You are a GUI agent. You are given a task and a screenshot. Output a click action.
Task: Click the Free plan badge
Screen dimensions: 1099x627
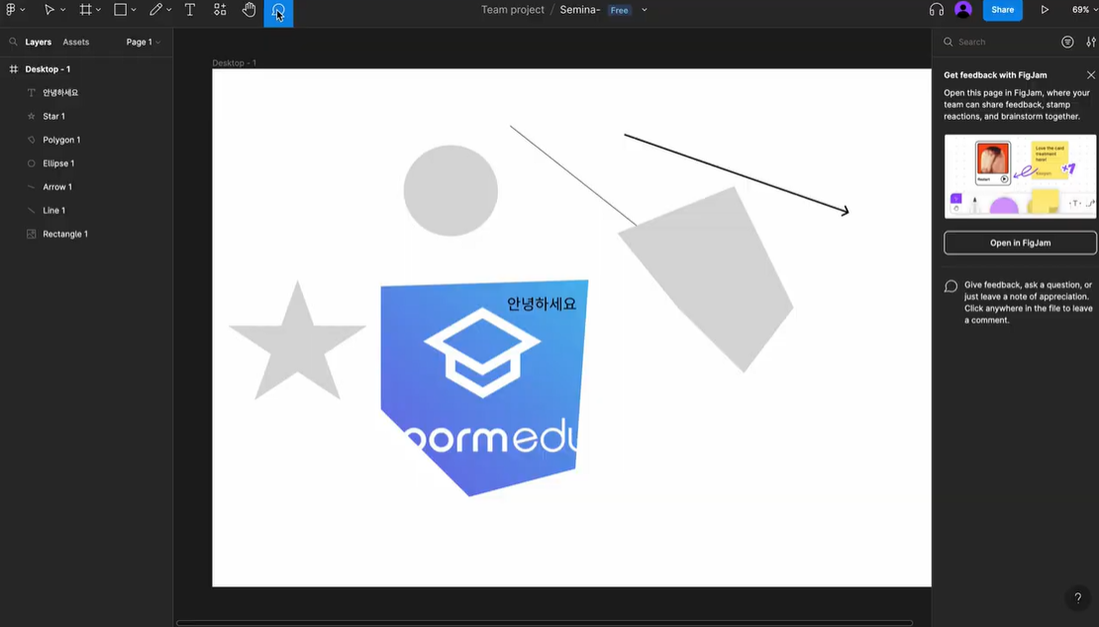pyautogui.click(x=619, y=10)
